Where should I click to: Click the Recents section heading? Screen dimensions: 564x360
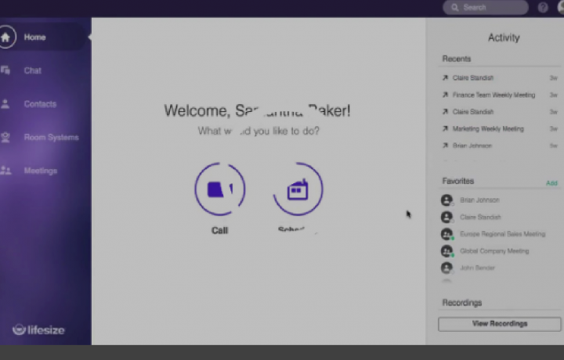457,59
